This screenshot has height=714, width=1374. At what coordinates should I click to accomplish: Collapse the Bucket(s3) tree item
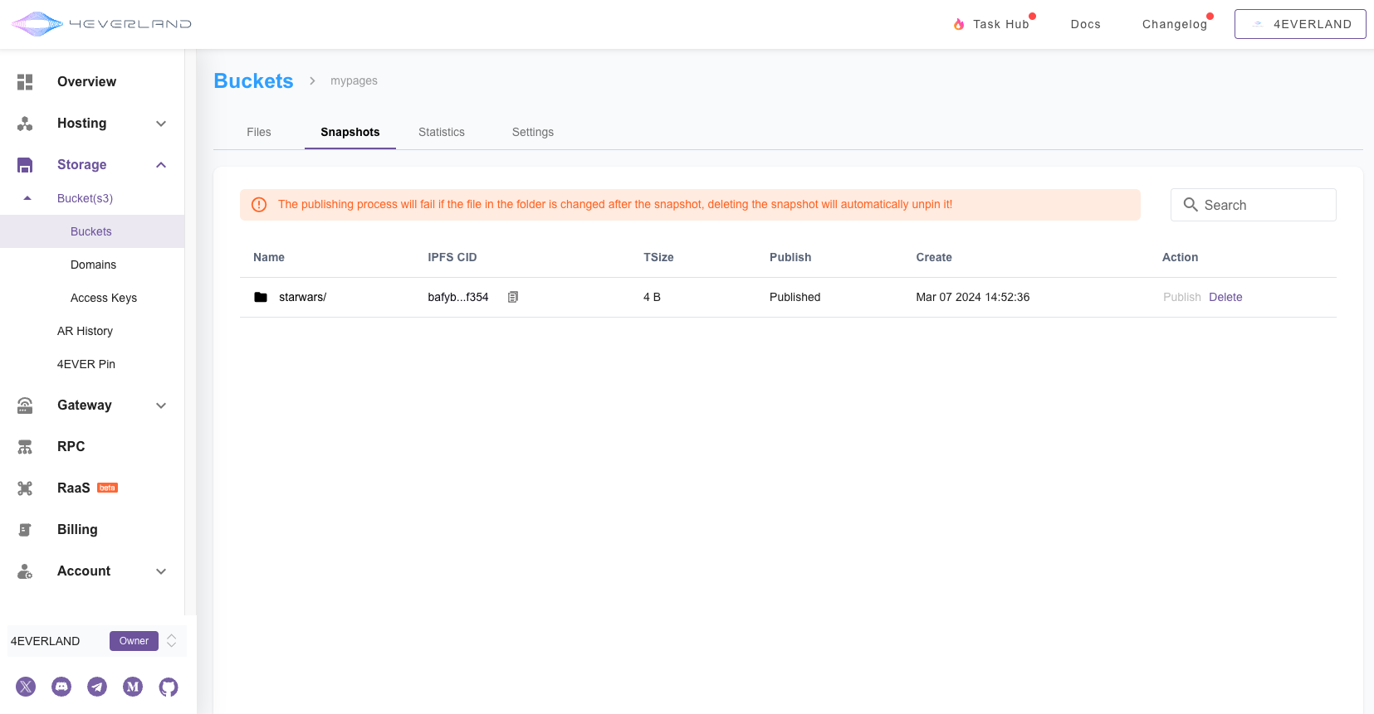[x=27, y=198]
